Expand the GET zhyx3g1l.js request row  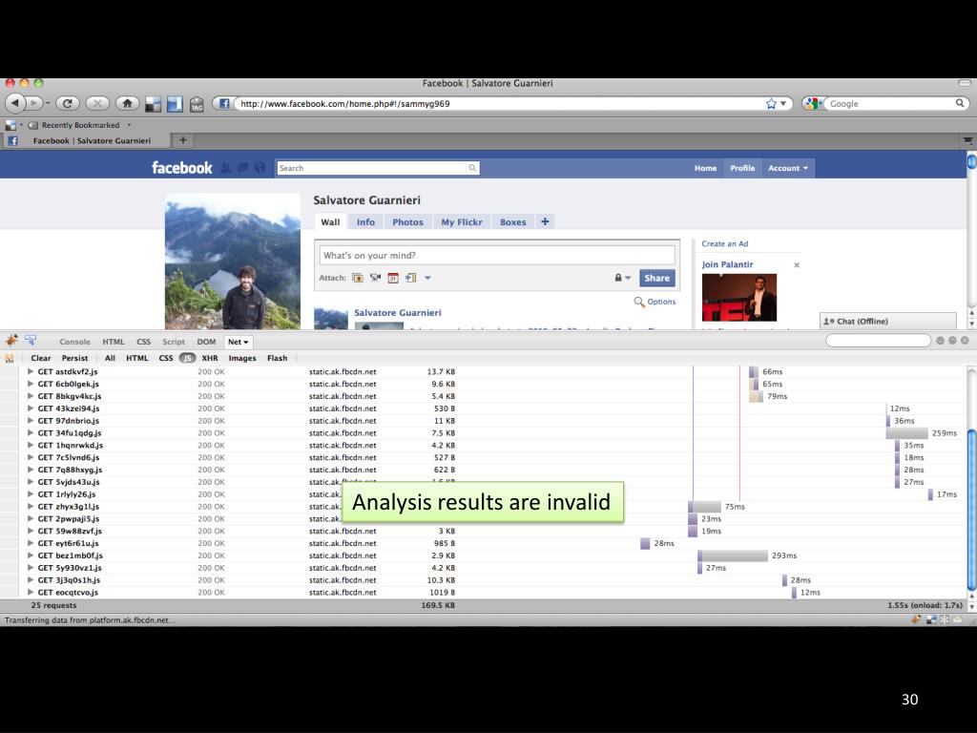(x=30, y=507)
